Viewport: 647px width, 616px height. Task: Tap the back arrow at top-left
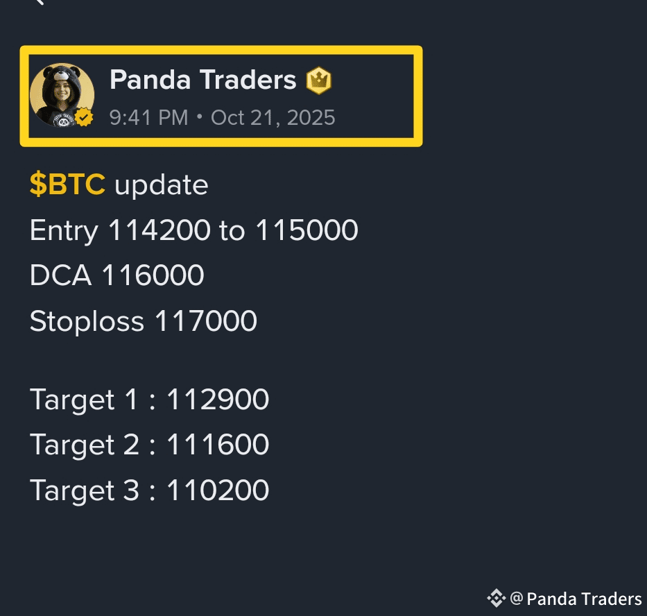click(x=40, y=2)
